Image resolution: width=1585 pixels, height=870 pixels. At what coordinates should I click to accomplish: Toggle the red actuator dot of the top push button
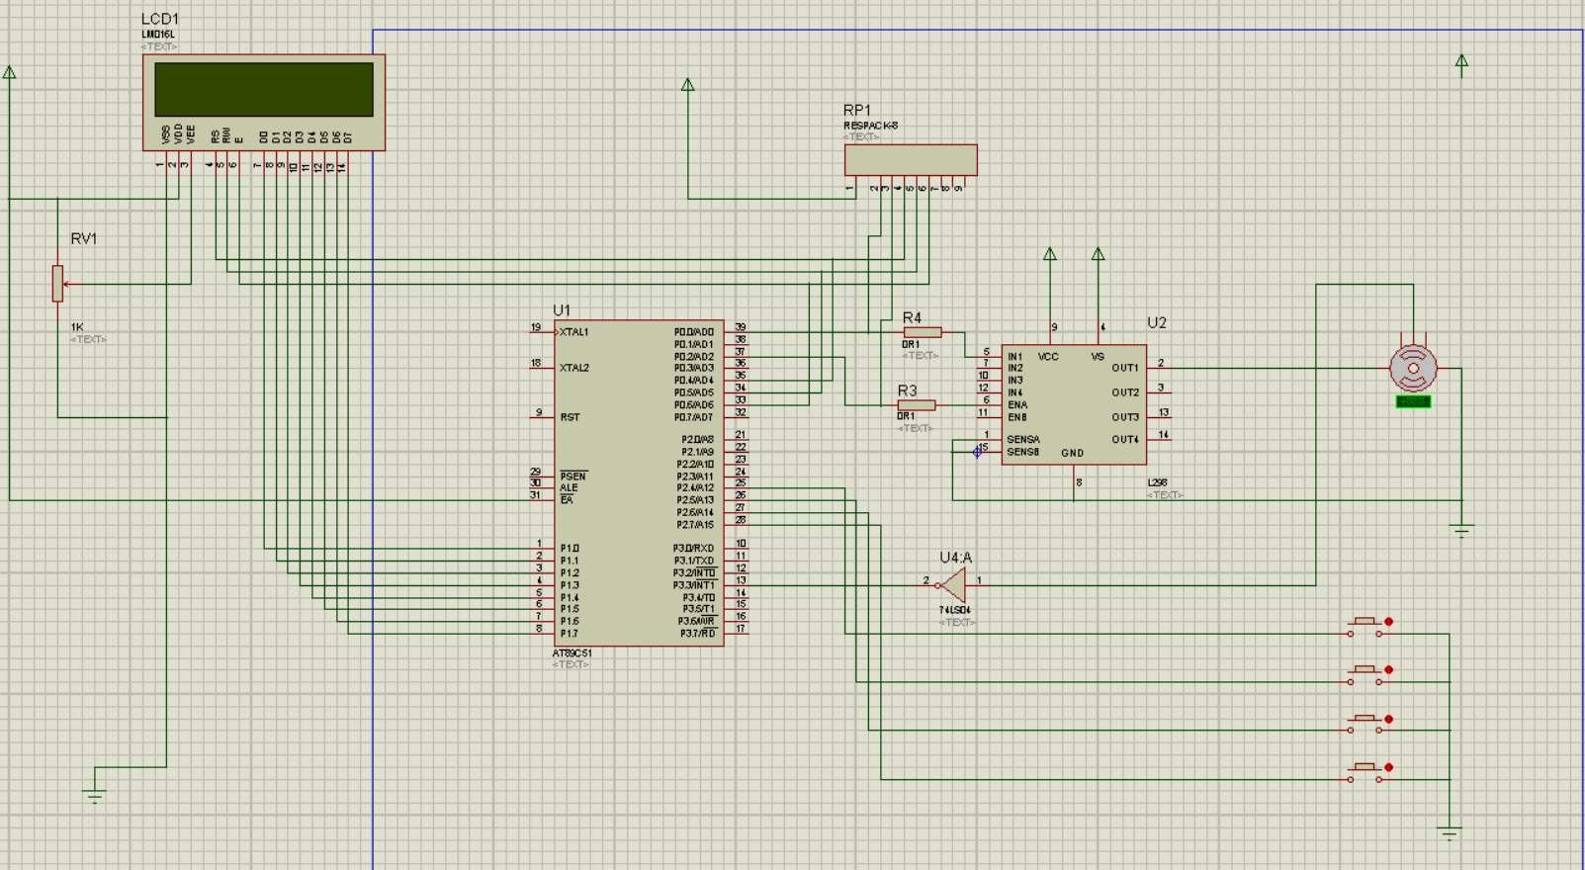(x=1389, y=622)
